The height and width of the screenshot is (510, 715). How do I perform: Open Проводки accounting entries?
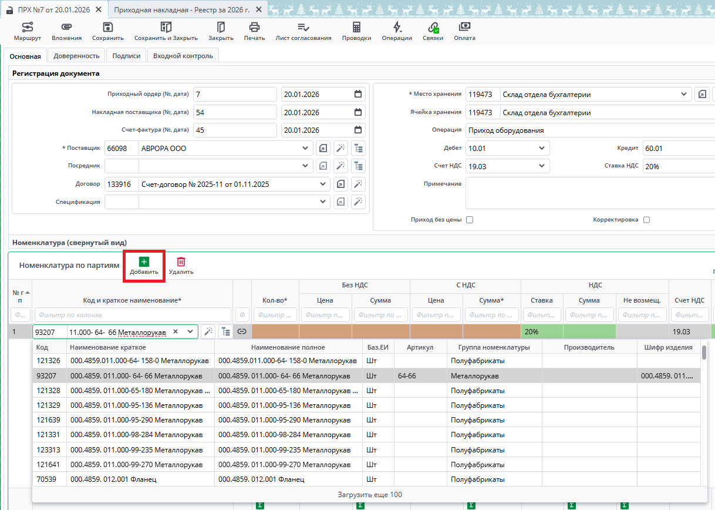point(356,31)
